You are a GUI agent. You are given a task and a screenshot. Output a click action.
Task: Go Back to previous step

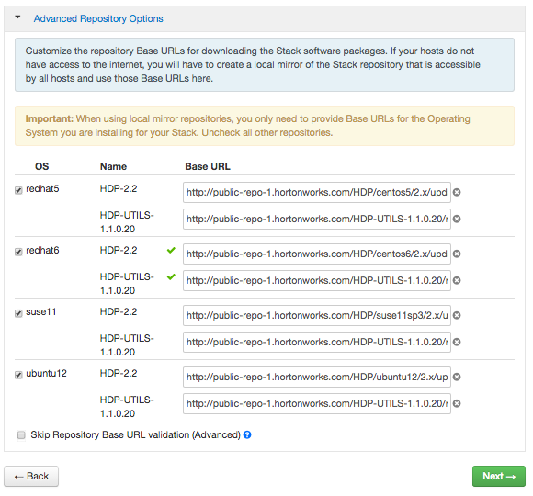click(x=31, y=477)
